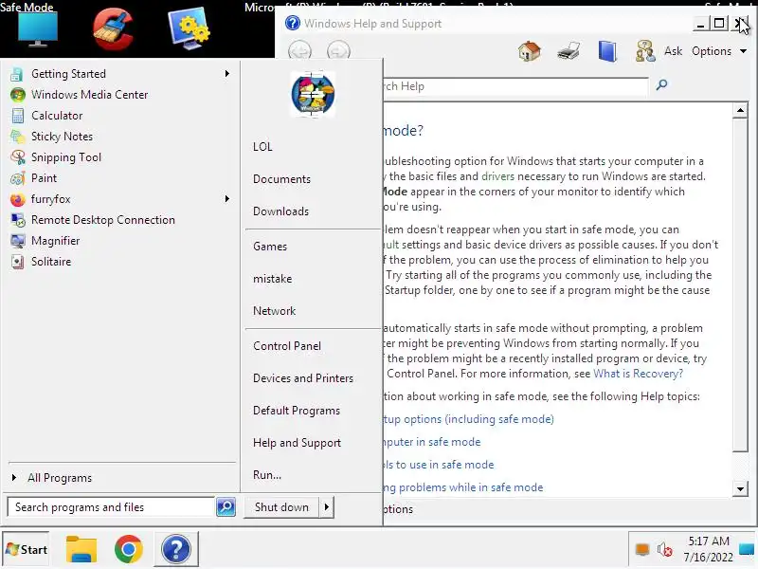Click the Paint palette icon
758x569 pixels.
tap(17, 178)
